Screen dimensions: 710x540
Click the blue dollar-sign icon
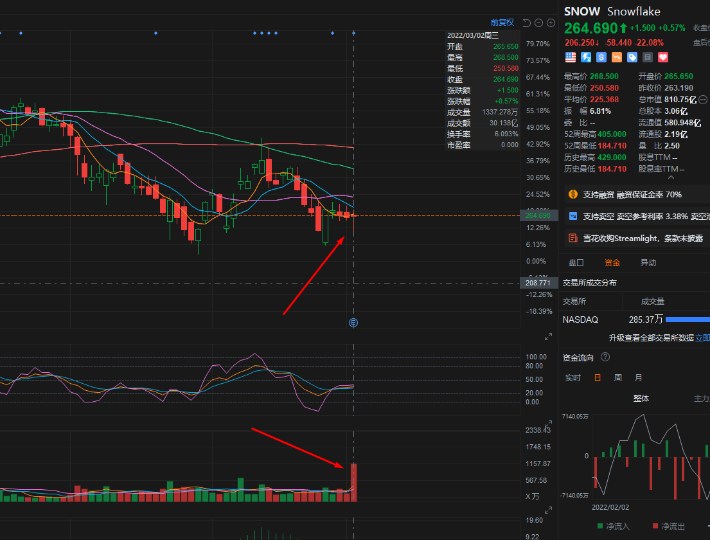tap(601, 57)
